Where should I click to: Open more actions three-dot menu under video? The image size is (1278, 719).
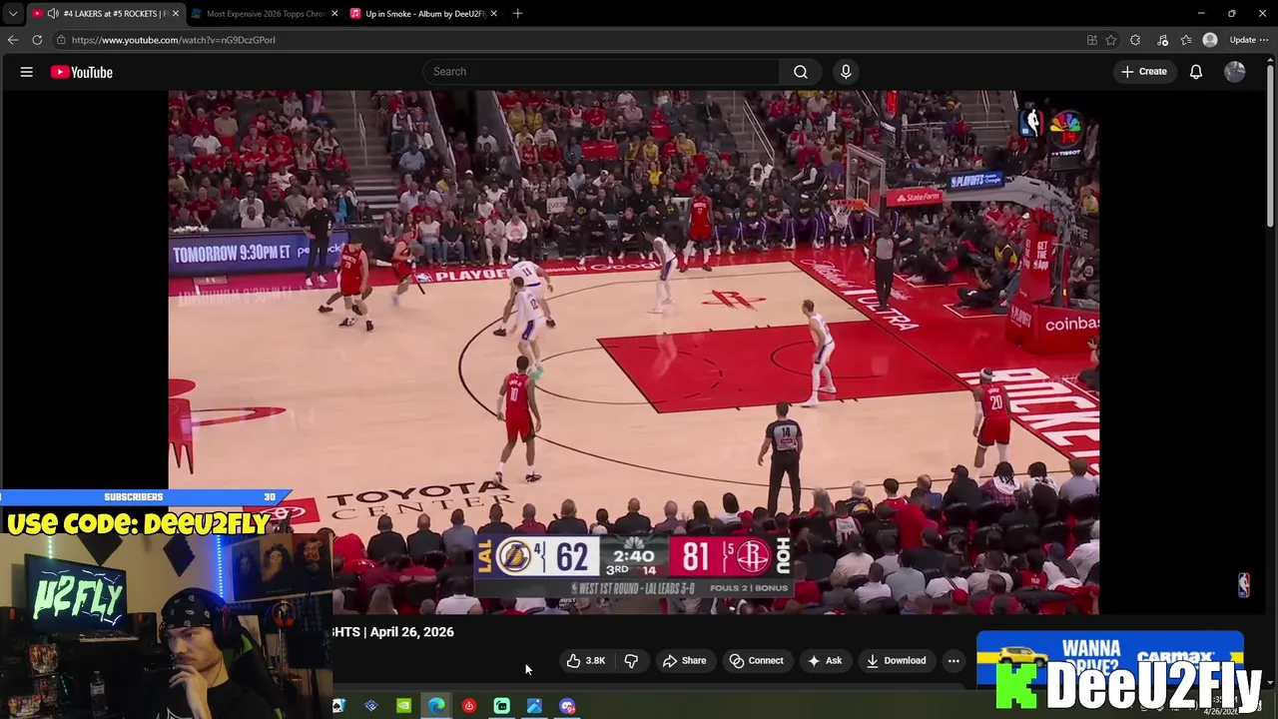coord(954,661)
